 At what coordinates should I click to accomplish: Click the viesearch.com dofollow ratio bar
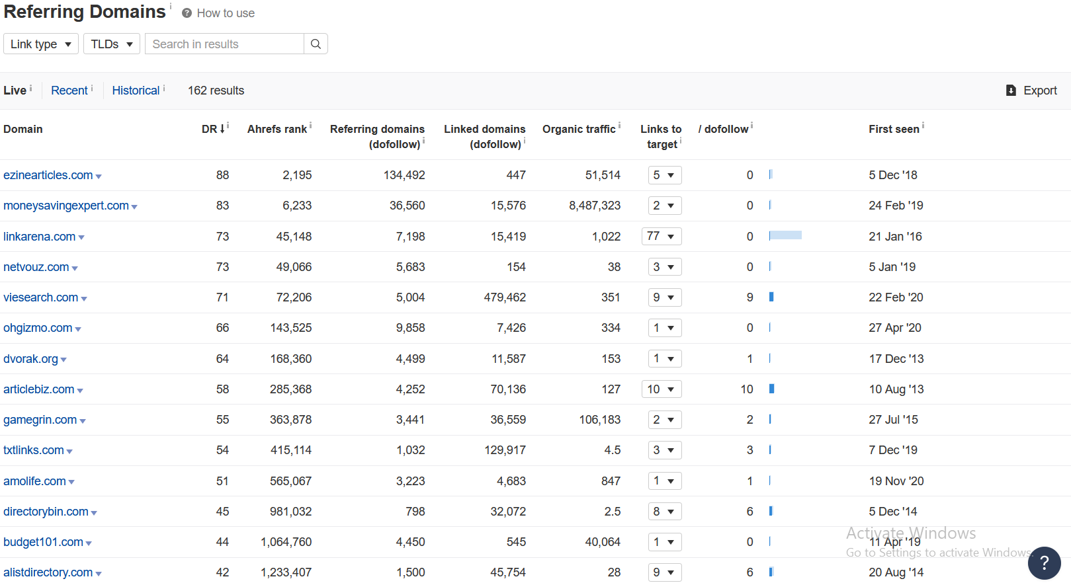point(771,297)
